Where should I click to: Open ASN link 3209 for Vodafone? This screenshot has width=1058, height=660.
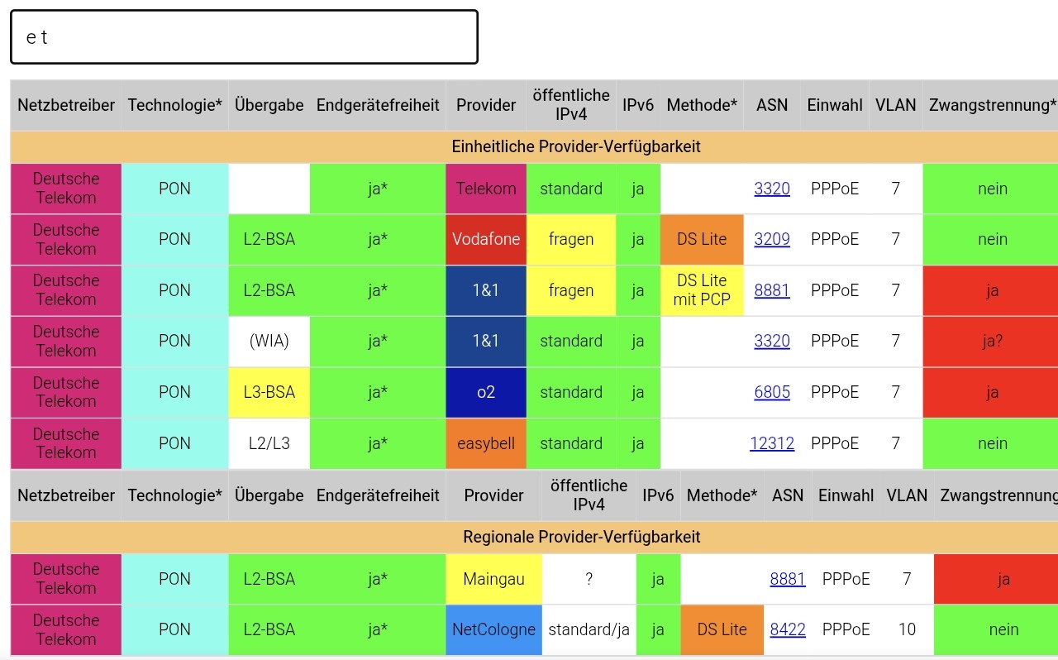click(772, 239)
